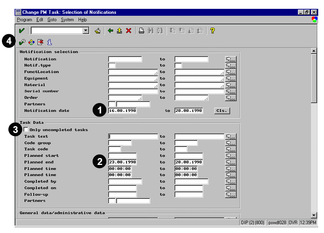Click the Task text from input field
Screen dimensions: 324x233
click(133, 136)
